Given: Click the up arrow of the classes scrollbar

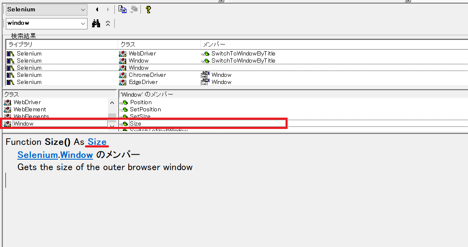Looking at the screenshot, I should pyautogui.click(x=112, y=102).
